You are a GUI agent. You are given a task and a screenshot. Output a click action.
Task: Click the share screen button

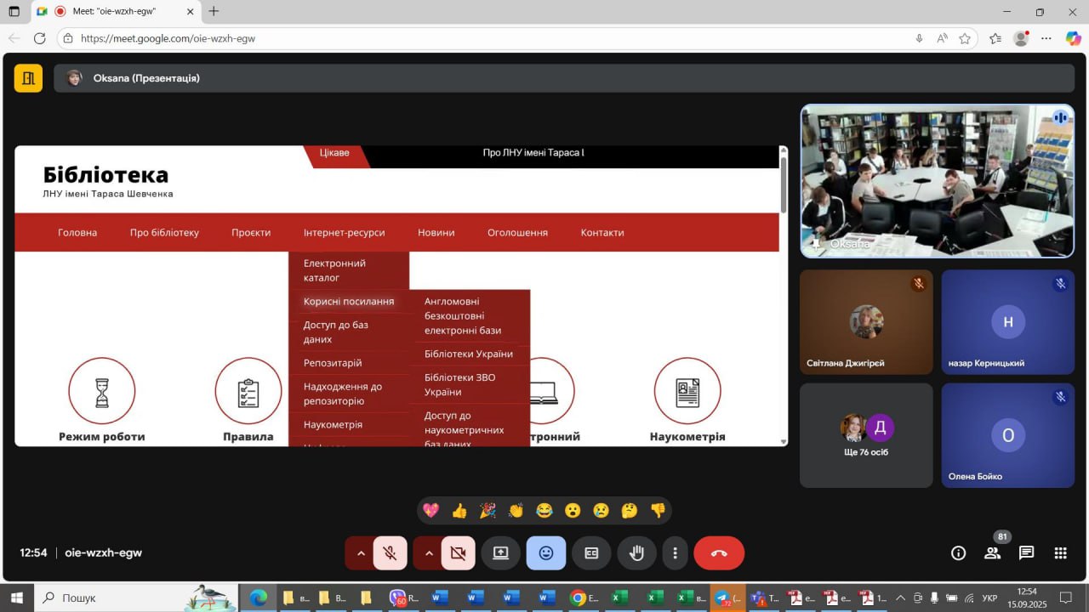[x=500, y=553]
